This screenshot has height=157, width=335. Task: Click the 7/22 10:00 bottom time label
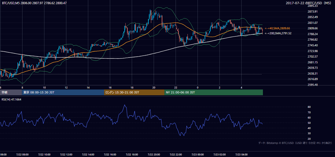[x=44, y=155]
